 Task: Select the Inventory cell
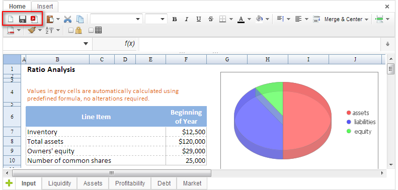coord(96,132)
